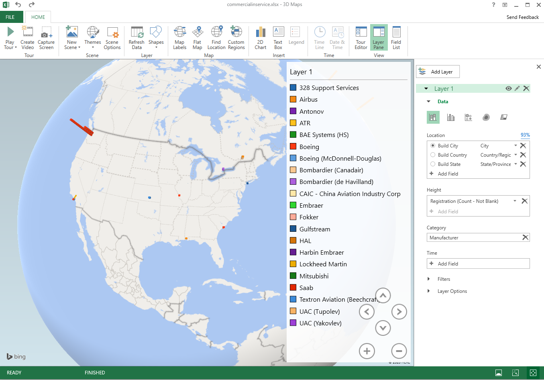Viewport: 544px width, 380px height.
Task: Click Refresh Data
Action: point(137,38)
